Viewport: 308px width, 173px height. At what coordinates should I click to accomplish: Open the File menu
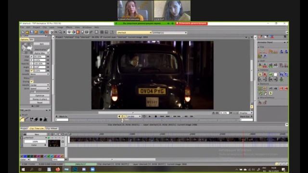coord(22,27)
